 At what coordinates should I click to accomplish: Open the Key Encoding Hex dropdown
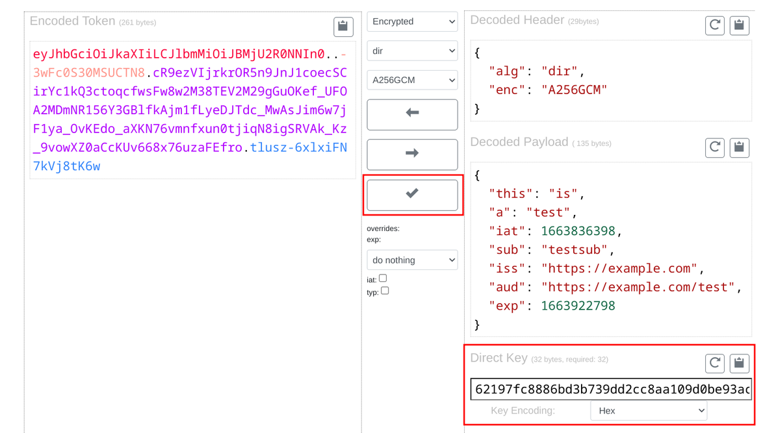[648, 410]
